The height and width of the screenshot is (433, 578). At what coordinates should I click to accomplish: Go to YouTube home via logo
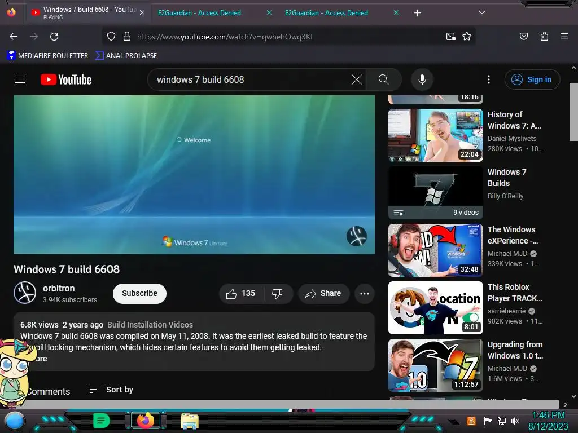click(66, 79)
